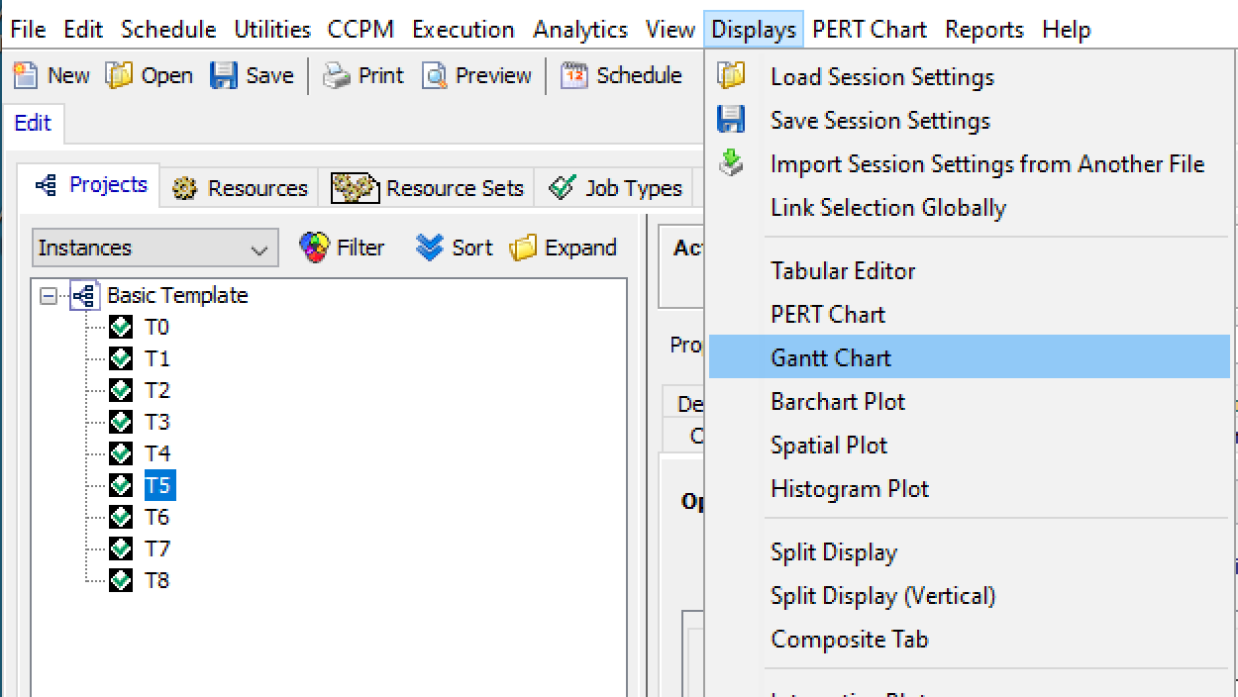This screenshot has width=1238, height=697.
Task: Click the Schedule calendar icon
Action: [574, 75]
